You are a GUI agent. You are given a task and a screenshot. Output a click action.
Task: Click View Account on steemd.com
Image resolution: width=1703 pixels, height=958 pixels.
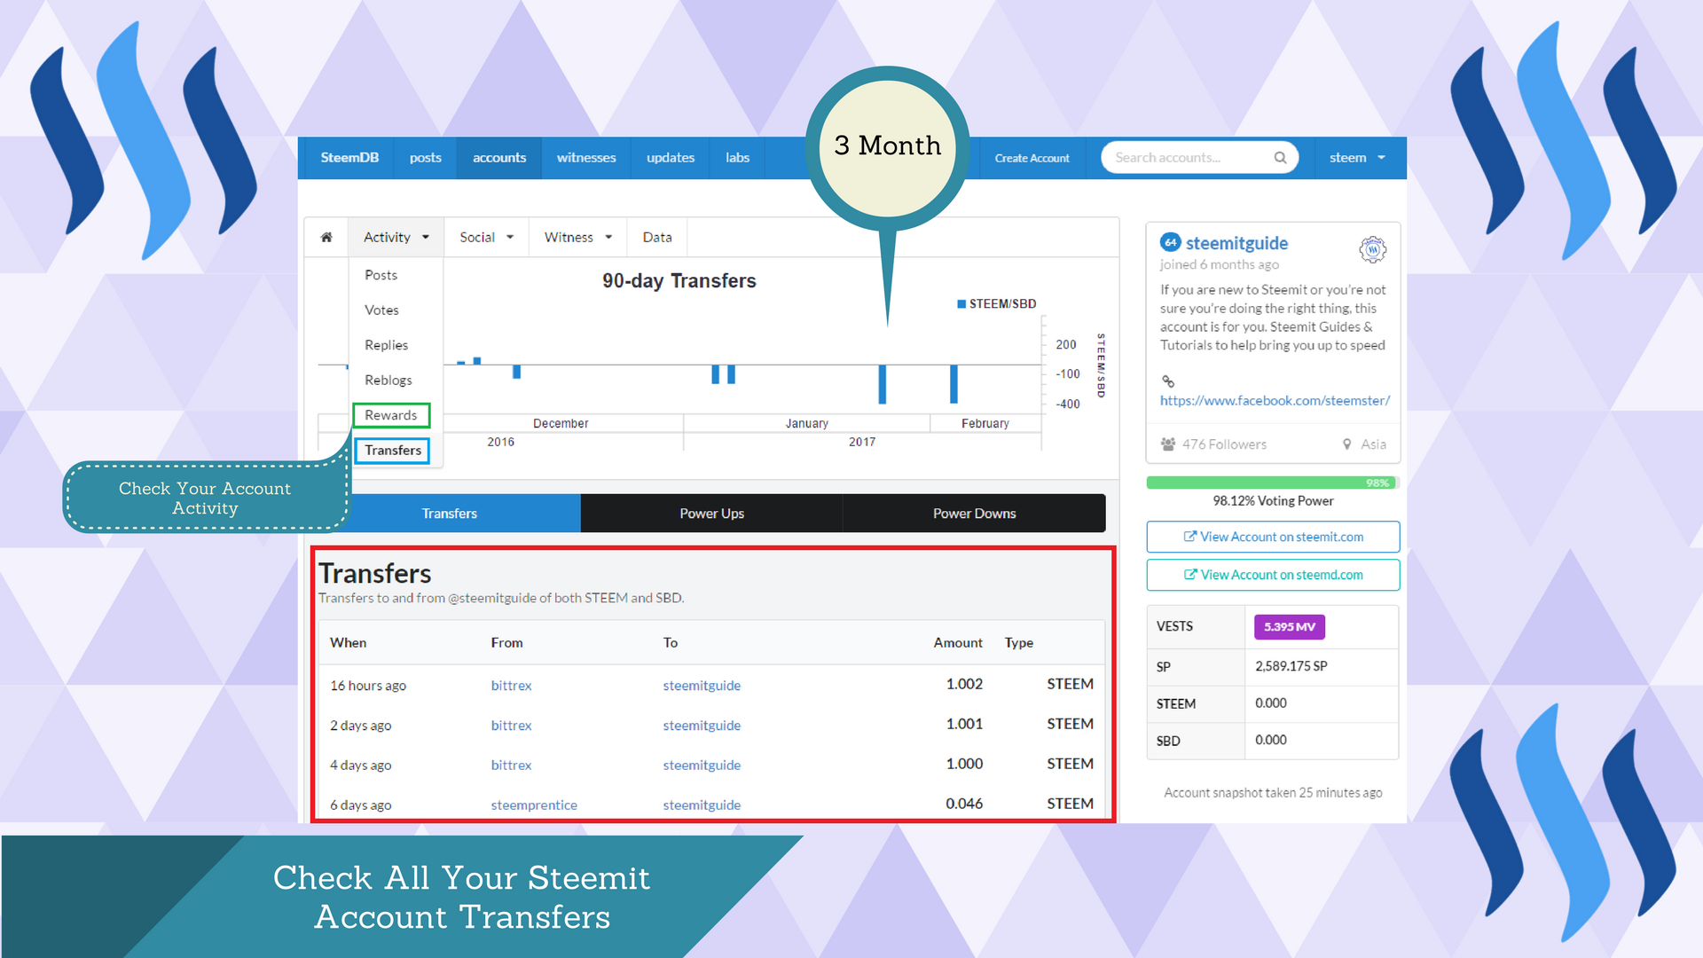[1273, 575]
